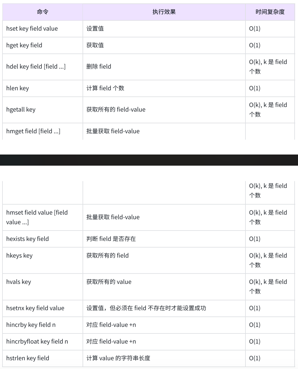The image size is (298, 369).
Task: Select the hgetall key command cell
Action: coord(43,110)
